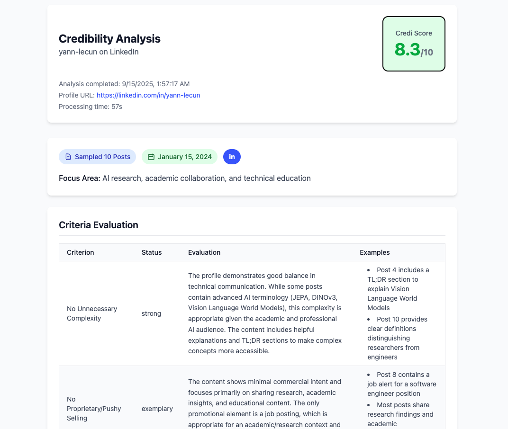Click the LinkedIn round icon badge

[x=232, y=157]
